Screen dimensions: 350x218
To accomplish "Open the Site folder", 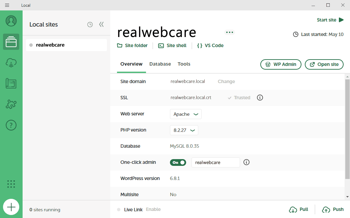I will (133, 45).
